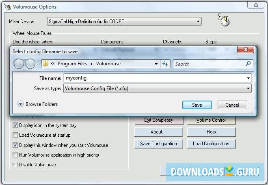Close the Select config filename dialog
The image size is (268, 185).
coord(246,49)
